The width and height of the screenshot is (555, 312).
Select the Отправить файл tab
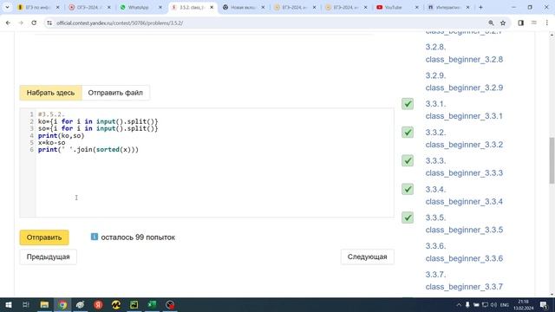click(115, 93)
